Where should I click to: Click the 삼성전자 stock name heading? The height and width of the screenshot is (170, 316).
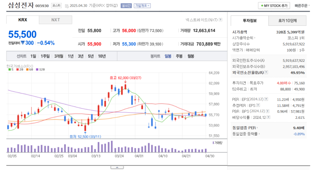(x=21, y=5)
